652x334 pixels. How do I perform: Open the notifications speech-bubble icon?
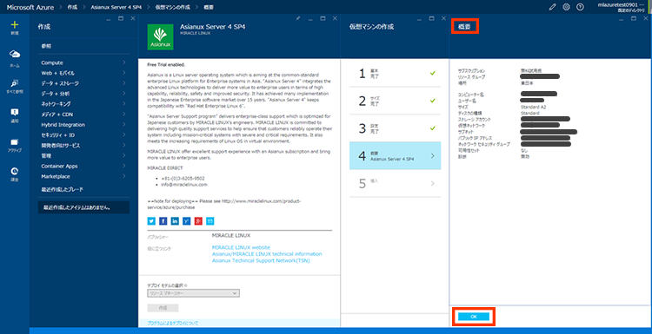click(15, 112)
